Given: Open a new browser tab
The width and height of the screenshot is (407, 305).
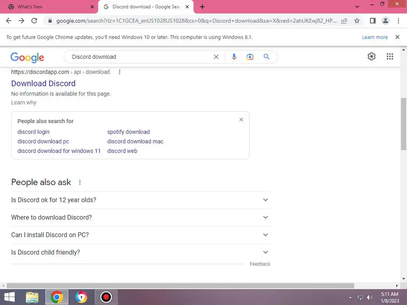Looking at the screenshot, I should click(202, 7).
